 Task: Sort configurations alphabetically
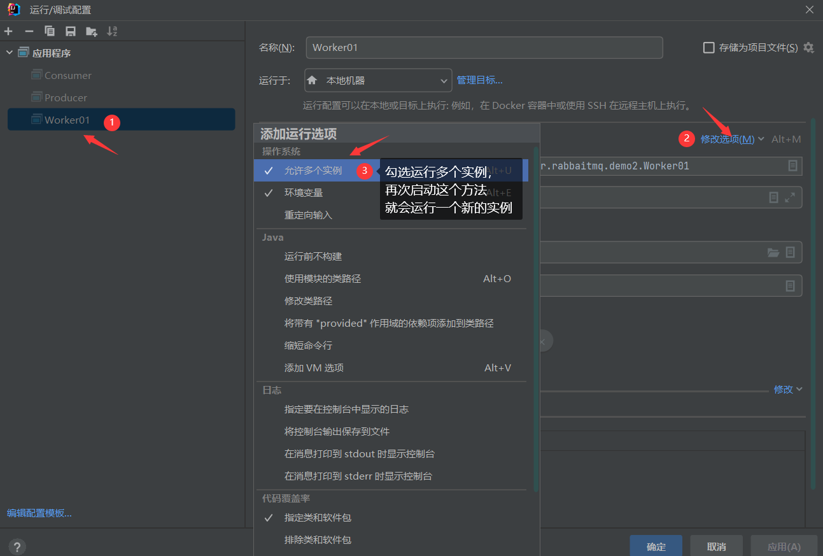112,31
